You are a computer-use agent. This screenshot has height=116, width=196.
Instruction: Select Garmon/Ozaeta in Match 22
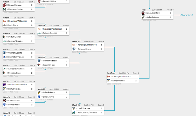50,61
